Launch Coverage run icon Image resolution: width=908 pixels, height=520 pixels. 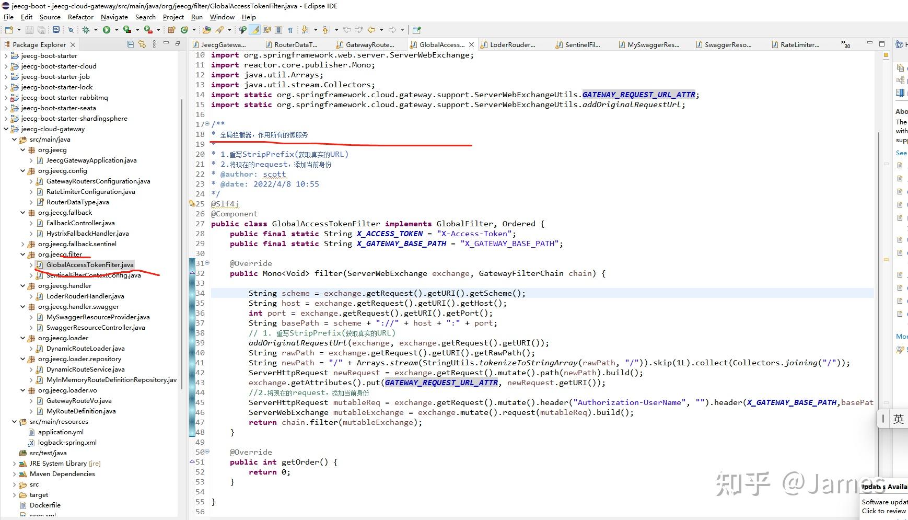coord(127,30)
